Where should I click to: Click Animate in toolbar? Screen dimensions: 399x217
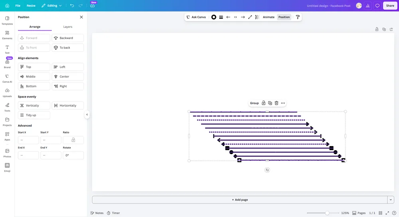click(x=269, y=17)
